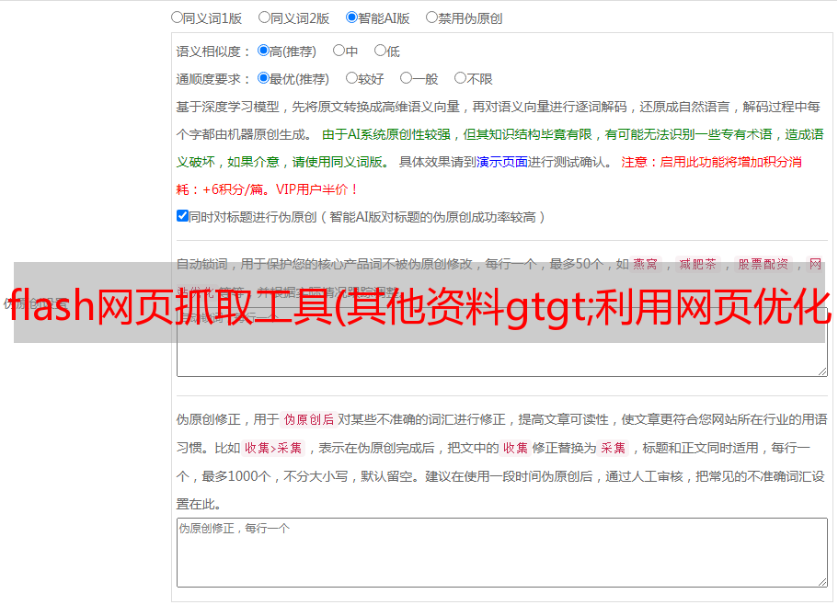Viewport: 838px width, 605px height.
Task: Click the 伪原创修正 textarea
Action: 502,553
